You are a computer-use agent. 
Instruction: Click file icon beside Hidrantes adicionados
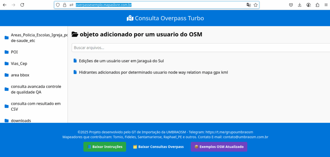[x=75, y=72]
